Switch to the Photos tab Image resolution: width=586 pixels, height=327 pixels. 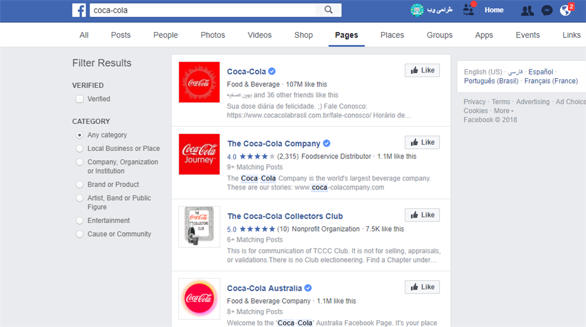[213, 35]
